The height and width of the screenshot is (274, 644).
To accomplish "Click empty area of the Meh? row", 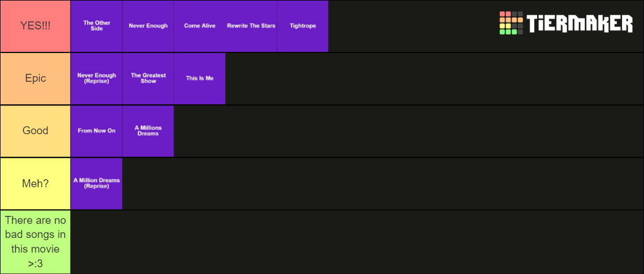I will (x=383, y=183).
